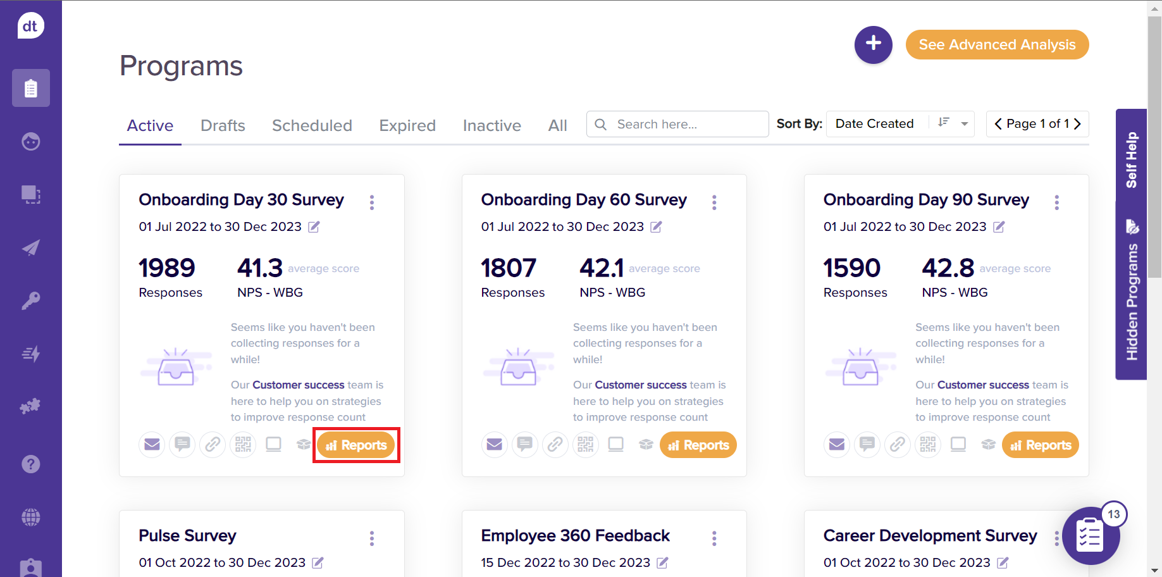Image resolution: width=1162 pixels, height=577 pixels.
Task: Select the Expired tab
Action: (407, 126)
